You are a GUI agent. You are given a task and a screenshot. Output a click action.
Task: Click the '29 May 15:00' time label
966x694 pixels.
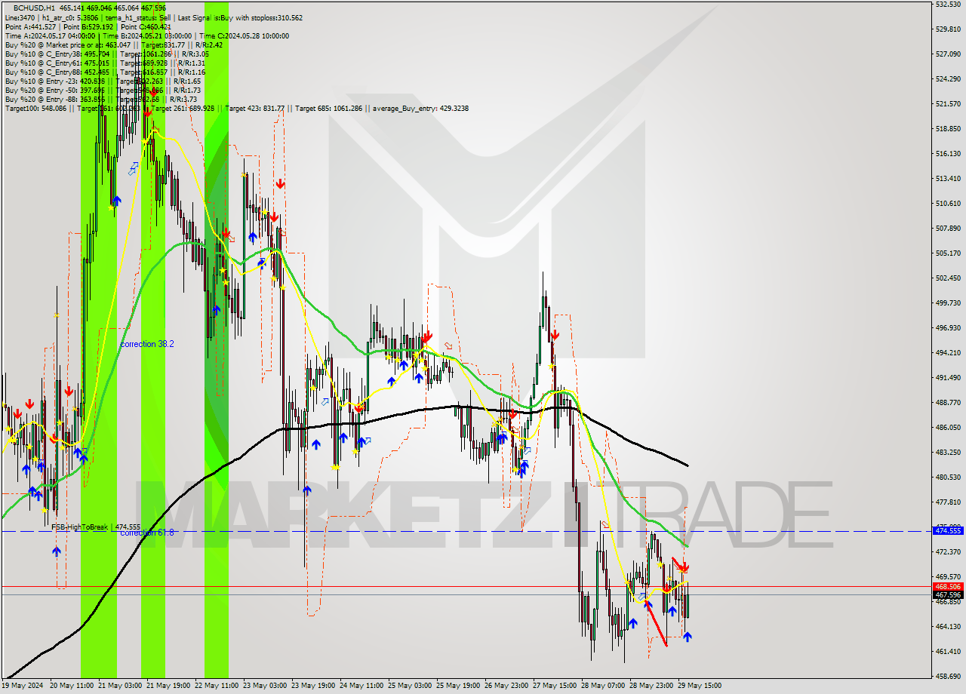click(700, 686)
